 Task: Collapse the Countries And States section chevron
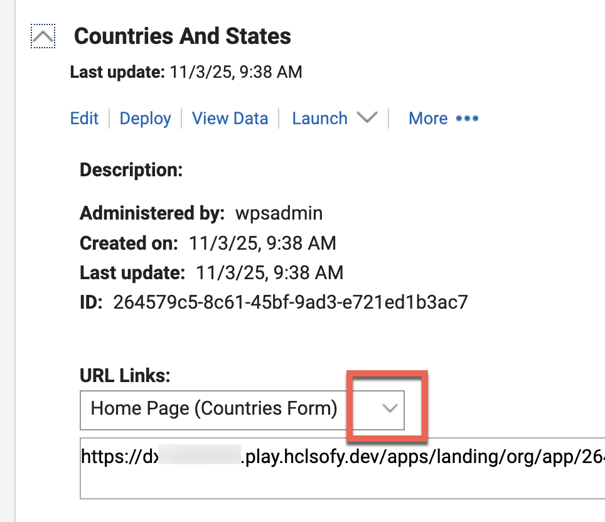click(x=43, y=36)
